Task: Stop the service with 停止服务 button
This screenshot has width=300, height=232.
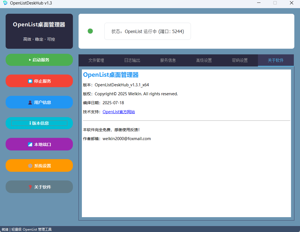Action: [x=39, y=81]
